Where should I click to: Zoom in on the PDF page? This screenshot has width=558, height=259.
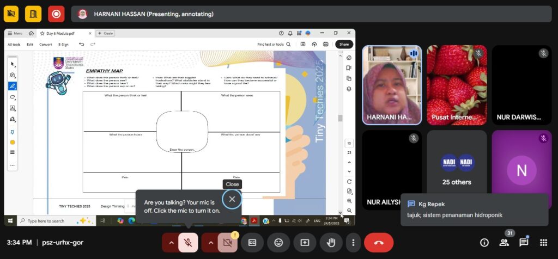tap(349, 201)
